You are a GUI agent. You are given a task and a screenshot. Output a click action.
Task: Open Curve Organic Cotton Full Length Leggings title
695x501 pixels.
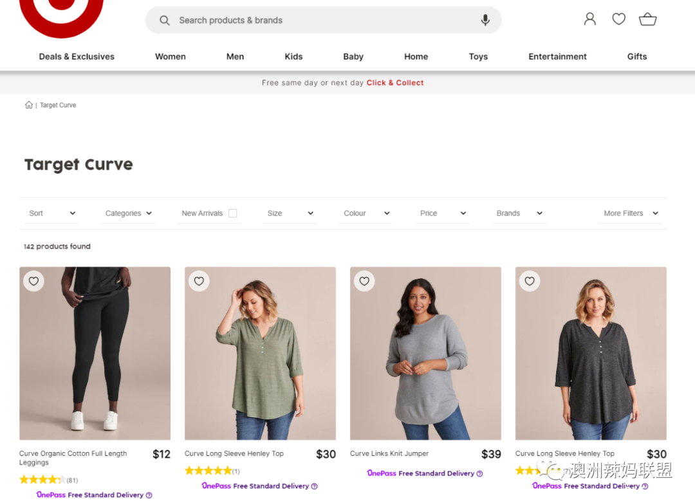73,458
